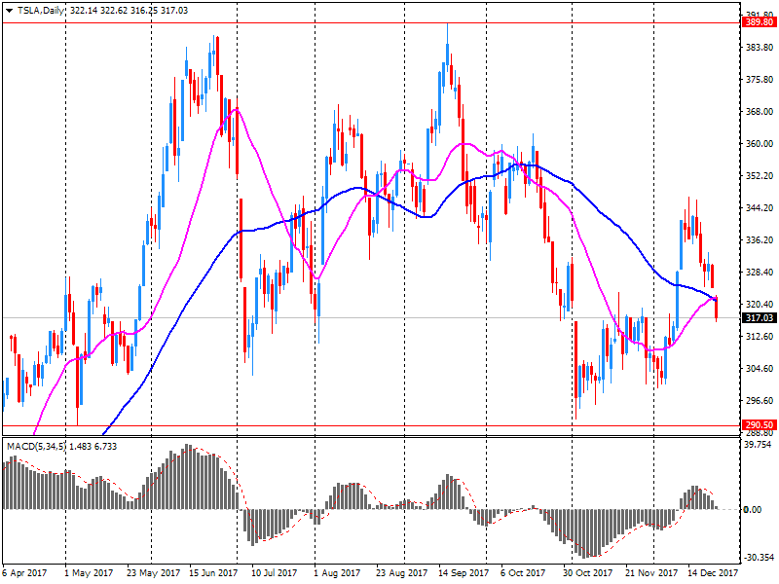Click the 0.00 level on MACD scale
Image resolution: width=779 pixels, height=584 pixels.
coord(753,510)
